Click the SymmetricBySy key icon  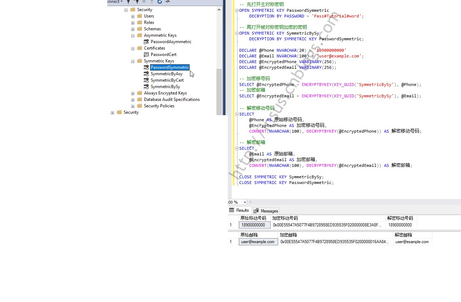pyautogui.click(x=146, y=87)
